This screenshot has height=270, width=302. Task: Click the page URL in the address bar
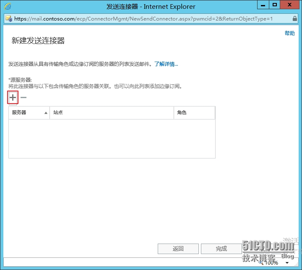(143, 19)
